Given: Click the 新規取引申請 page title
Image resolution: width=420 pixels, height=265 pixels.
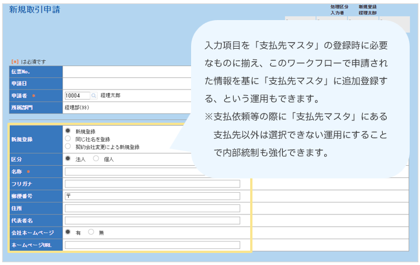Looking at the screenshot, I should (34, 10).
